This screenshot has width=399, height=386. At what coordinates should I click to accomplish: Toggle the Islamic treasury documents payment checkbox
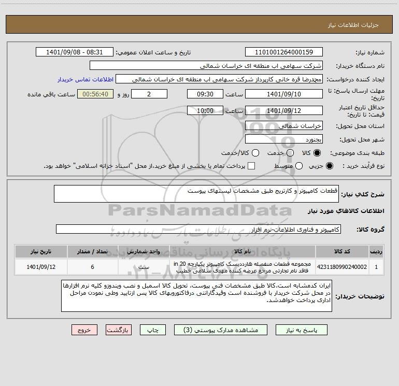click(x=251, y=166)
